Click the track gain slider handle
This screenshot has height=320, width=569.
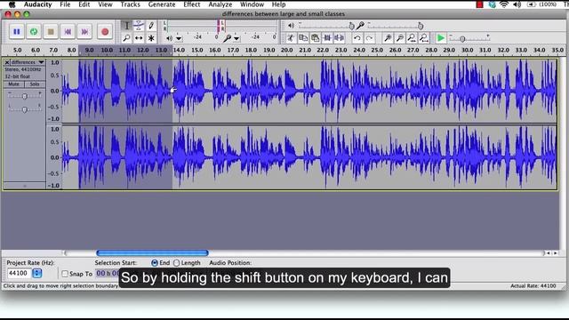(x=24, y=96)
